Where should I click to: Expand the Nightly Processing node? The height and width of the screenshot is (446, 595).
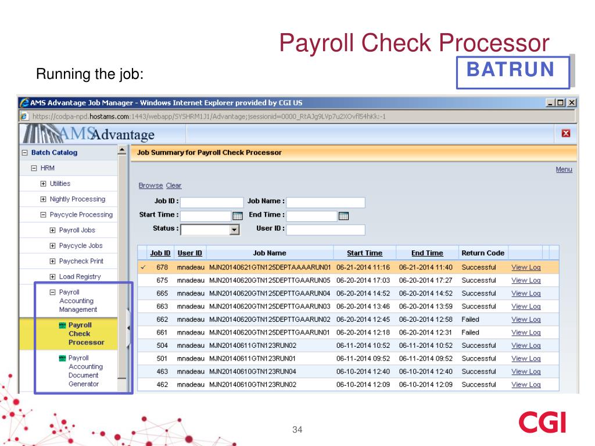[x=43, y=199]
